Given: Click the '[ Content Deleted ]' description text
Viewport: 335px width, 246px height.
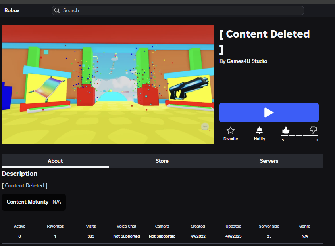Looking at the screenshot, I should [25, 185].
